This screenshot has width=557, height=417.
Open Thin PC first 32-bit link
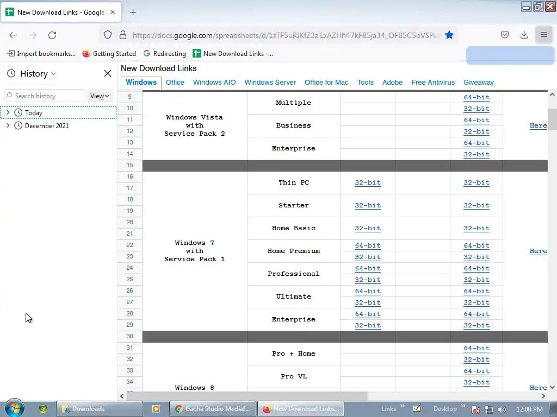(x=368, y=182)
